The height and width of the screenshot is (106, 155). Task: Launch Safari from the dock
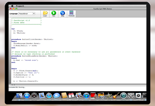(49, 96)
